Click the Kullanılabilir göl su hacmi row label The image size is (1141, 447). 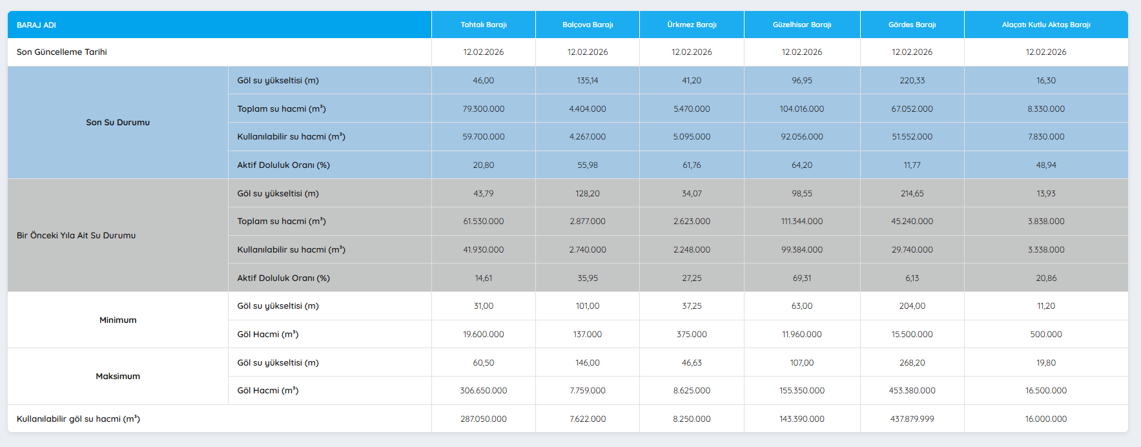(78, 419)
